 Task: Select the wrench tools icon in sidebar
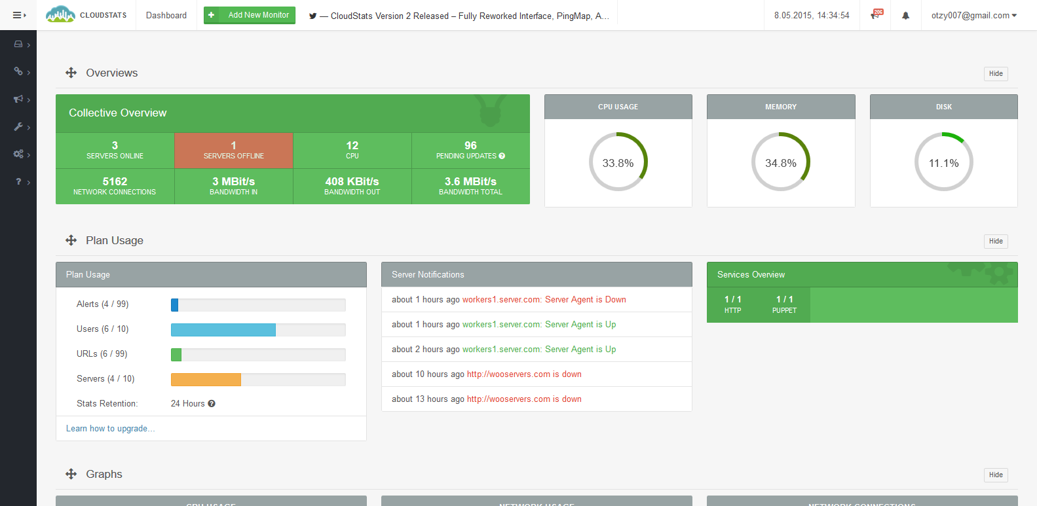18,126
